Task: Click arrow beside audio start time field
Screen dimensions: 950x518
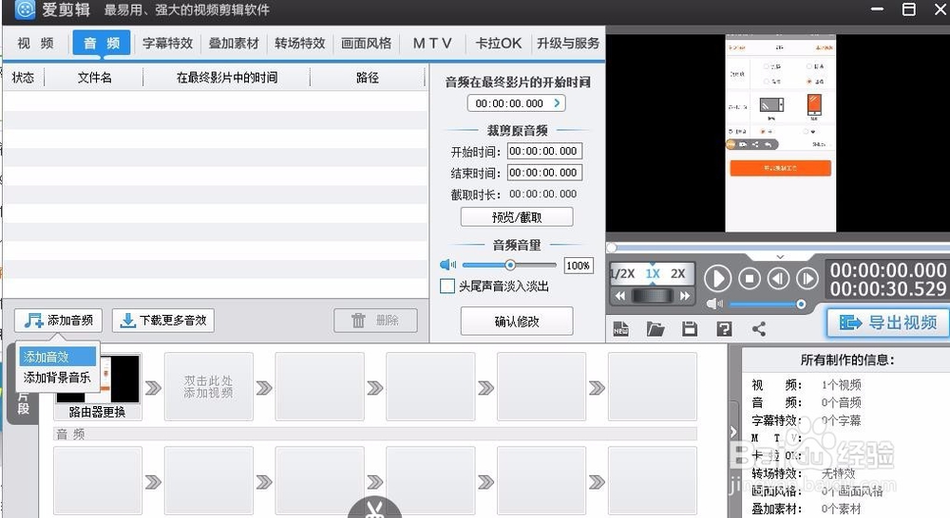Action: coord(557,103)
